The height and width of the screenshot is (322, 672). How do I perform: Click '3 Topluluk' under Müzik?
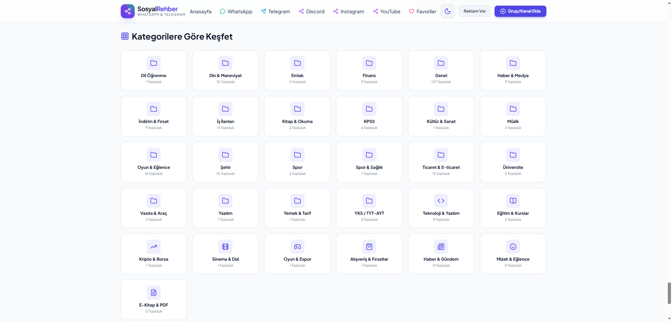click(x=513, y=128)
